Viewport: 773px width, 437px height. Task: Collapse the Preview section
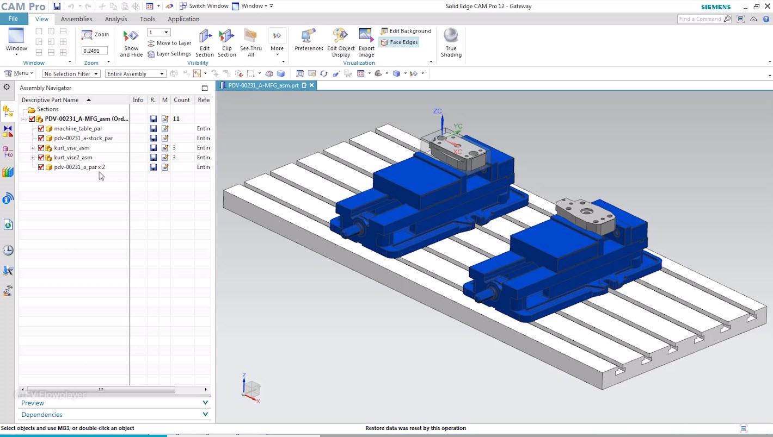tap(205, 403)
